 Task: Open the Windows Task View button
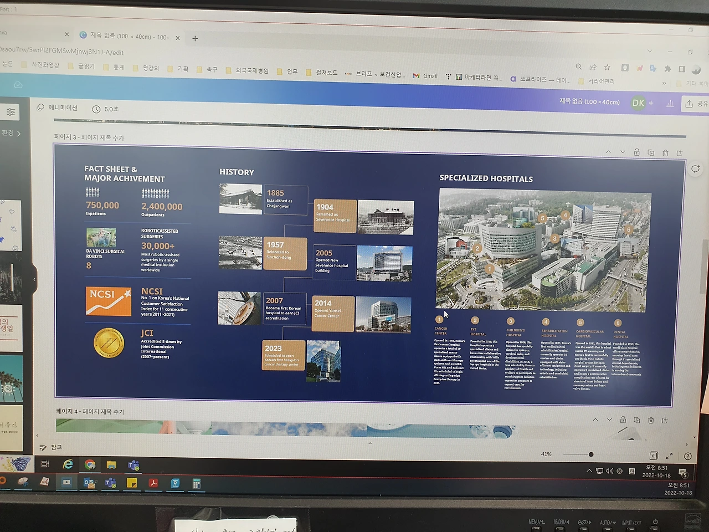click(45, 464)
